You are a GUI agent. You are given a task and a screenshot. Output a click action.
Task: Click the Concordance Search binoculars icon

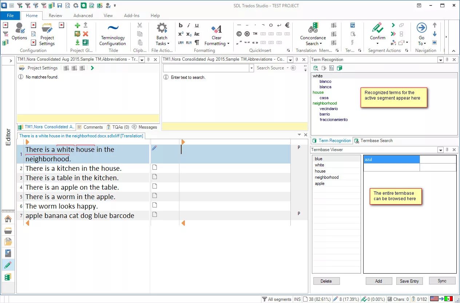(x=313, y=28)
